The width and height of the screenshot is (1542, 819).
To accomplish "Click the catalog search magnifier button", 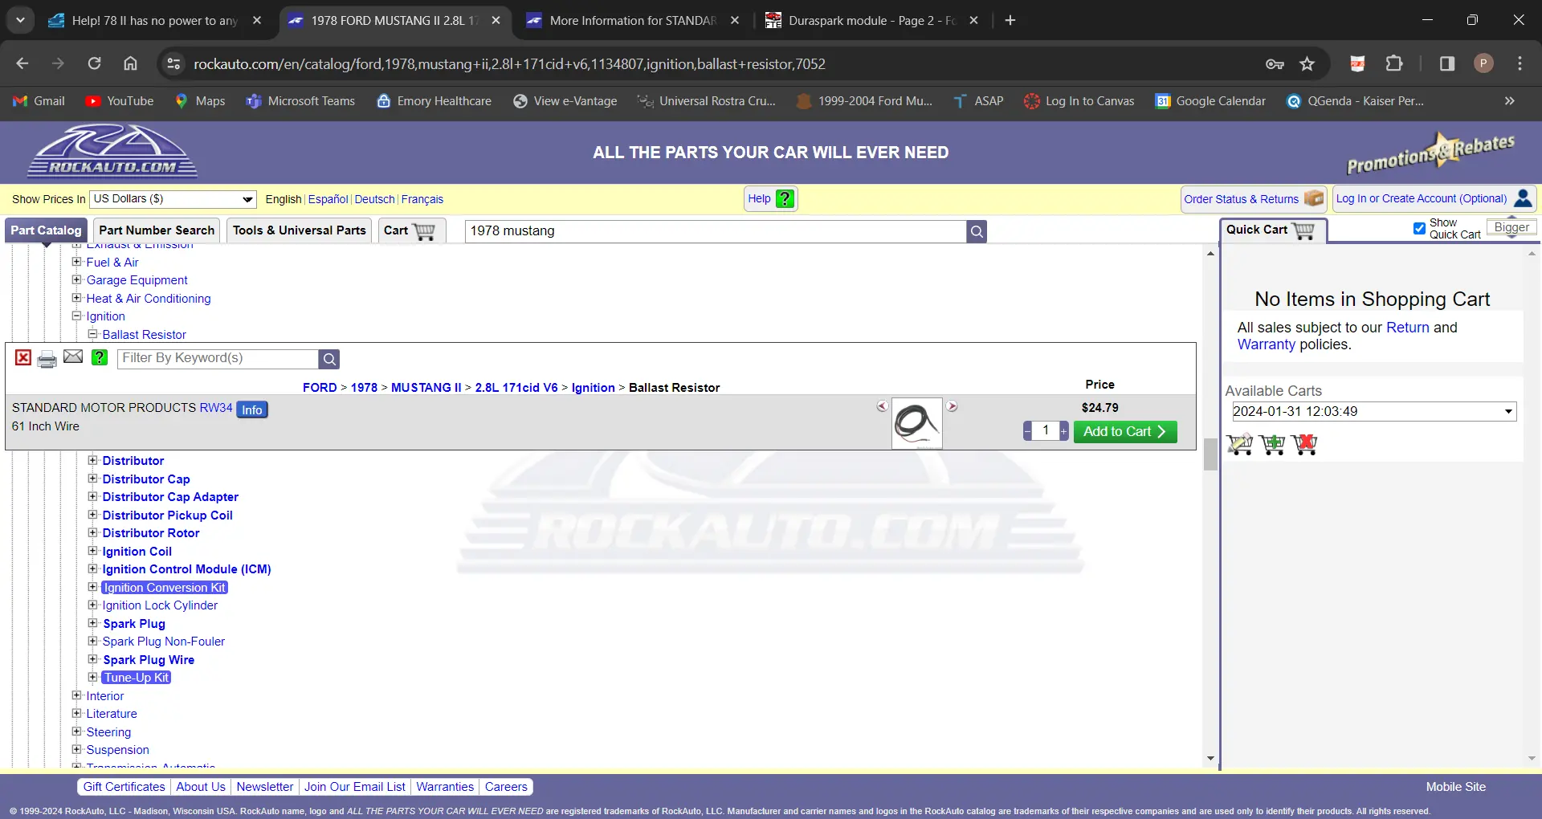I will (x=977, y=231).
